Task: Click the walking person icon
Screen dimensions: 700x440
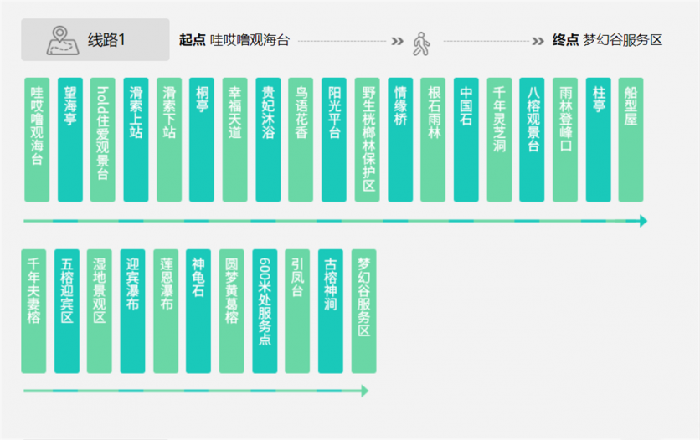Action: tap(421, 43)
